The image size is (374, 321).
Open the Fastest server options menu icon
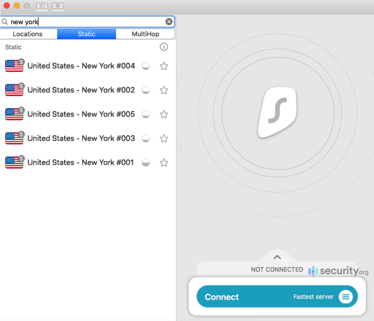point(346,297)
